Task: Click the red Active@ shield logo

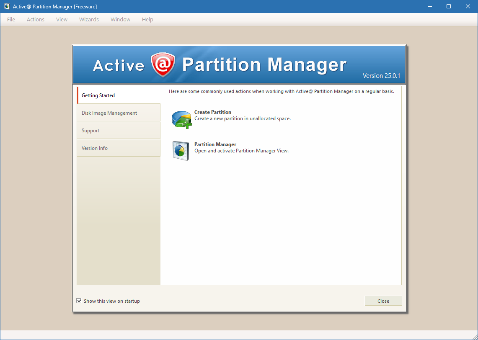Action: coord(163,64)
